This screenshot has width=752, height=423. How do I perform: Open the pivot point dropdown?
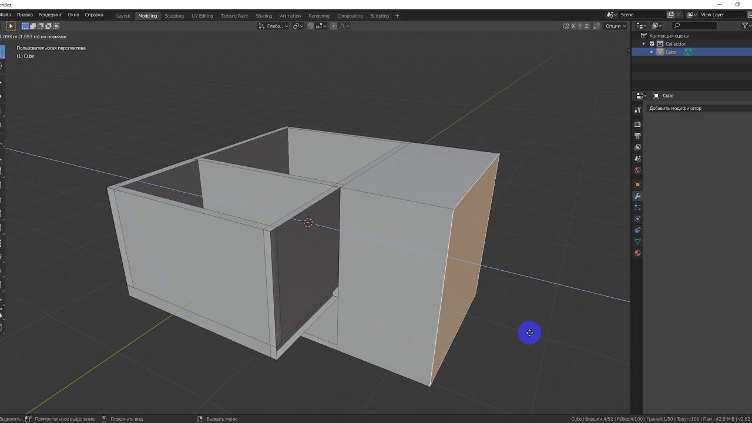(298, 26)
